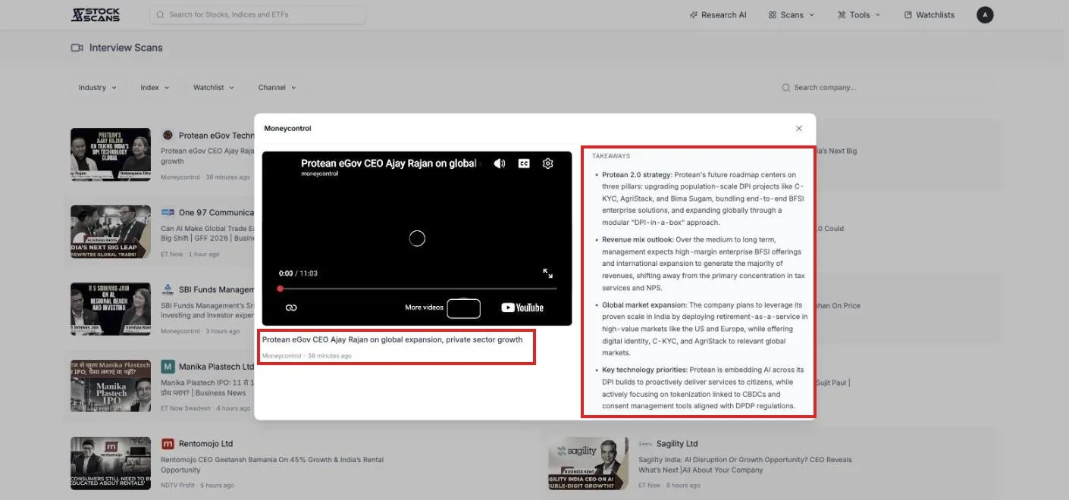Close the Moneycontrol video dialog
Image resolution: width=1069 pixels, height=500 pixels.
coord(798,129)
